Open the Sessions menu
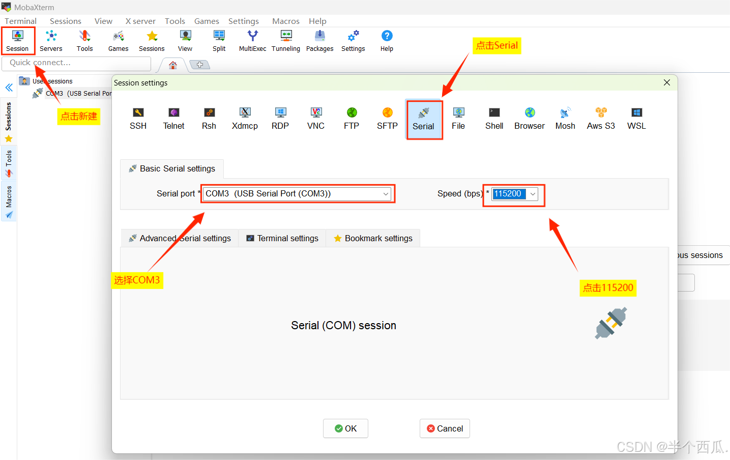This screenshot has height=460, width=730. [66, 21]
